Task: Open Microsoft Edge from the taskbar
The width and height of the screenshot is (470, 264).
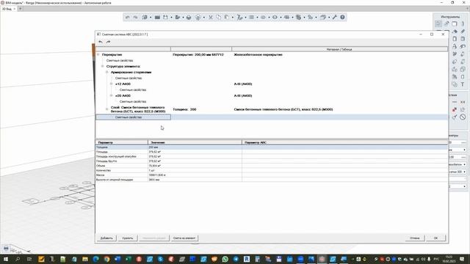Action: click(96, 259)
